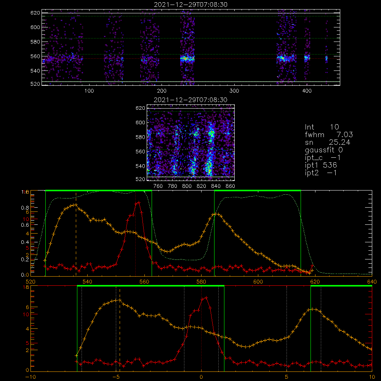Click the thick green bar spanning 585-615 in upper profile plot
Image resolution: width=381 pixels, height=381 pixels.
click(258, 191)
